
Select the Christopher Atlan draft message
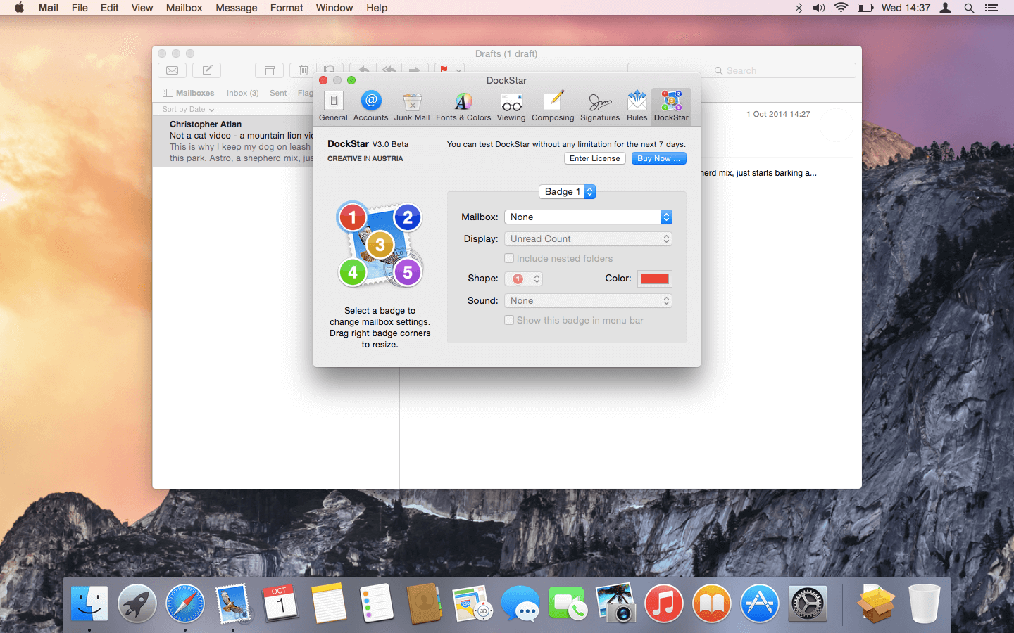coord(233,141)
